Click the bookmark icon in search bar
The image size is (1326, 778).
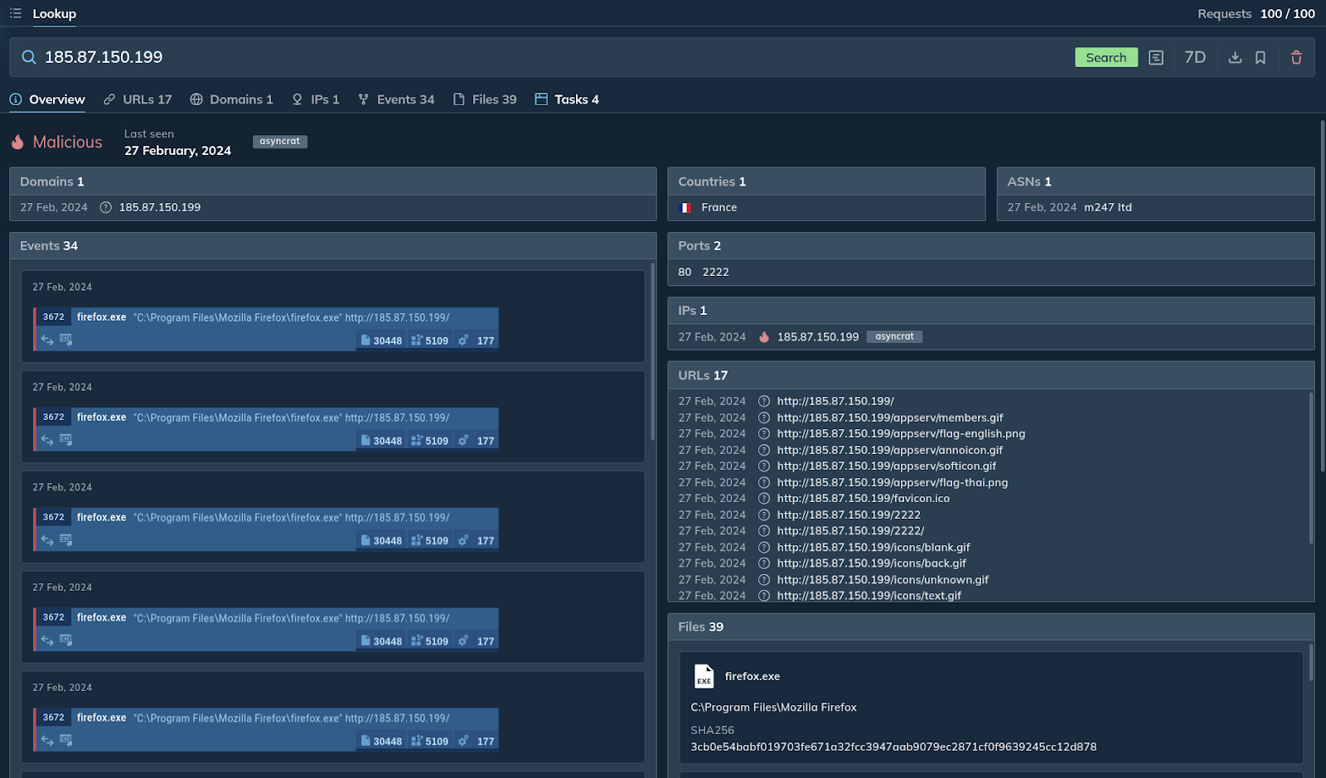(1260, 57)
